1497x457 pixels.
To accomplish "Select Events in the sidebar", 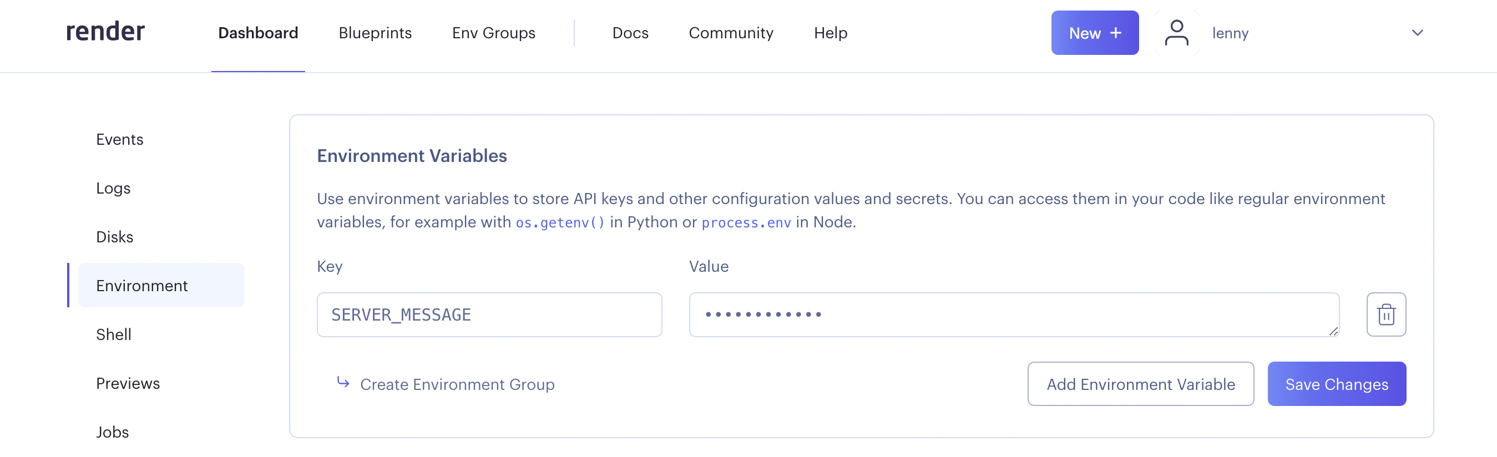I will coord(120,139).
